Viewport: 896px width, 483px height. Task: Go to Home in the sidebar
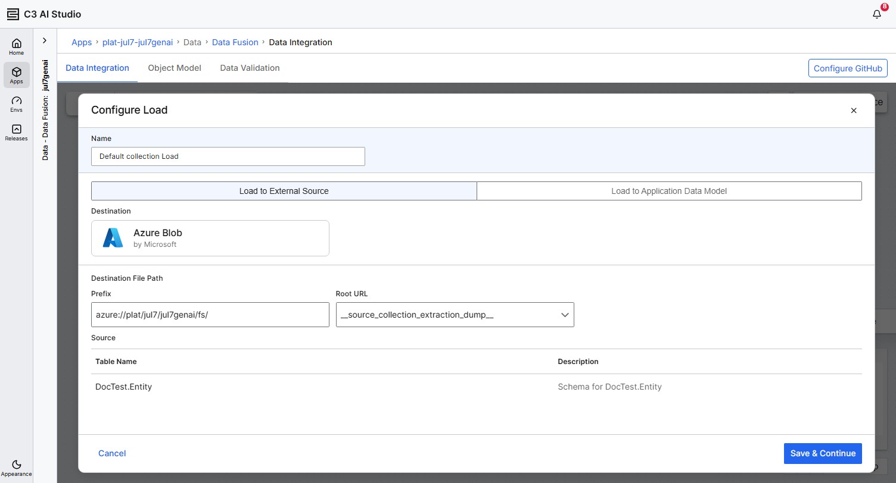(x=17, y=47)
